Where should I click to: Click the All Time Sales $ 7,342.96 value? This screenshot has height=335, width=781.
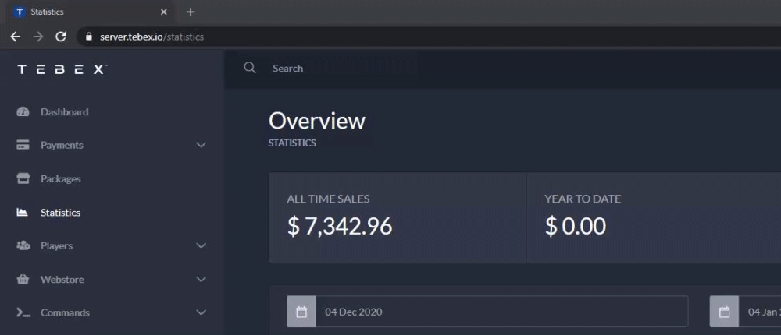pos(340,226)
